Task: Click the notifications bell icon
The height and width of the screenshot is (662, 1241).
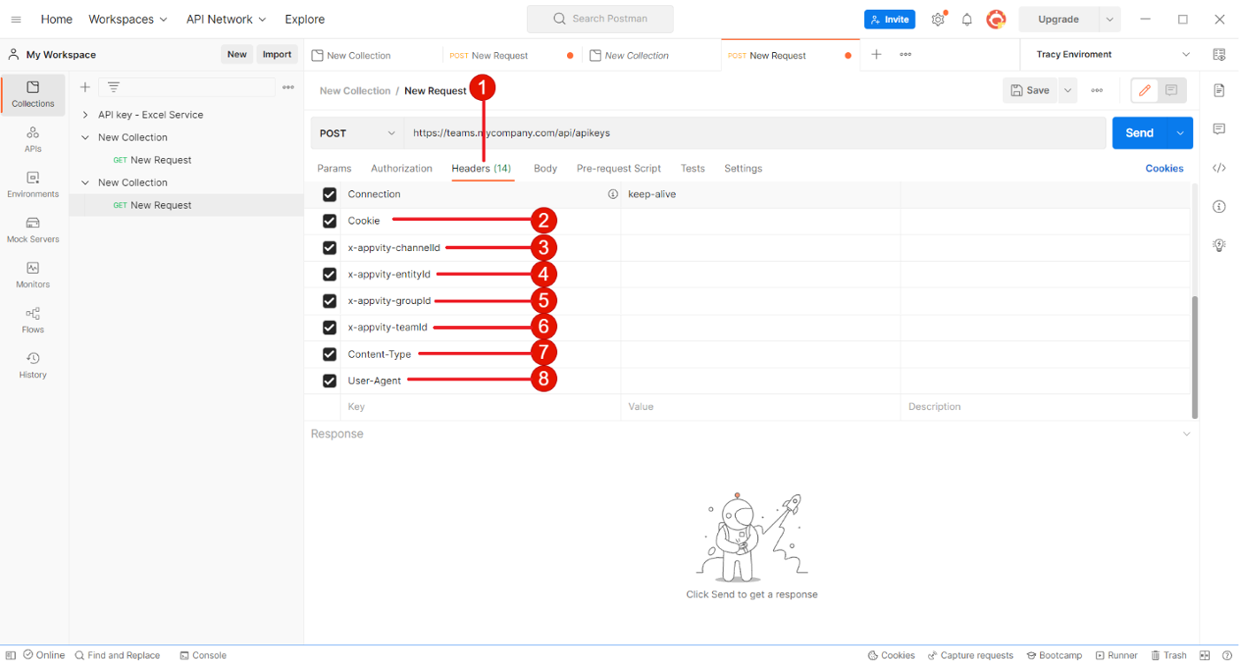Action: click(x=967, y=19)
